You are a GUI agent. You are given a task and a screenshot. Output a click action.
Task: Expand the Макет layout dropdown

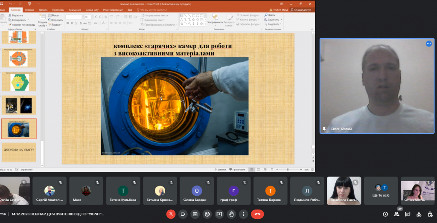click(x=56, y=15)
